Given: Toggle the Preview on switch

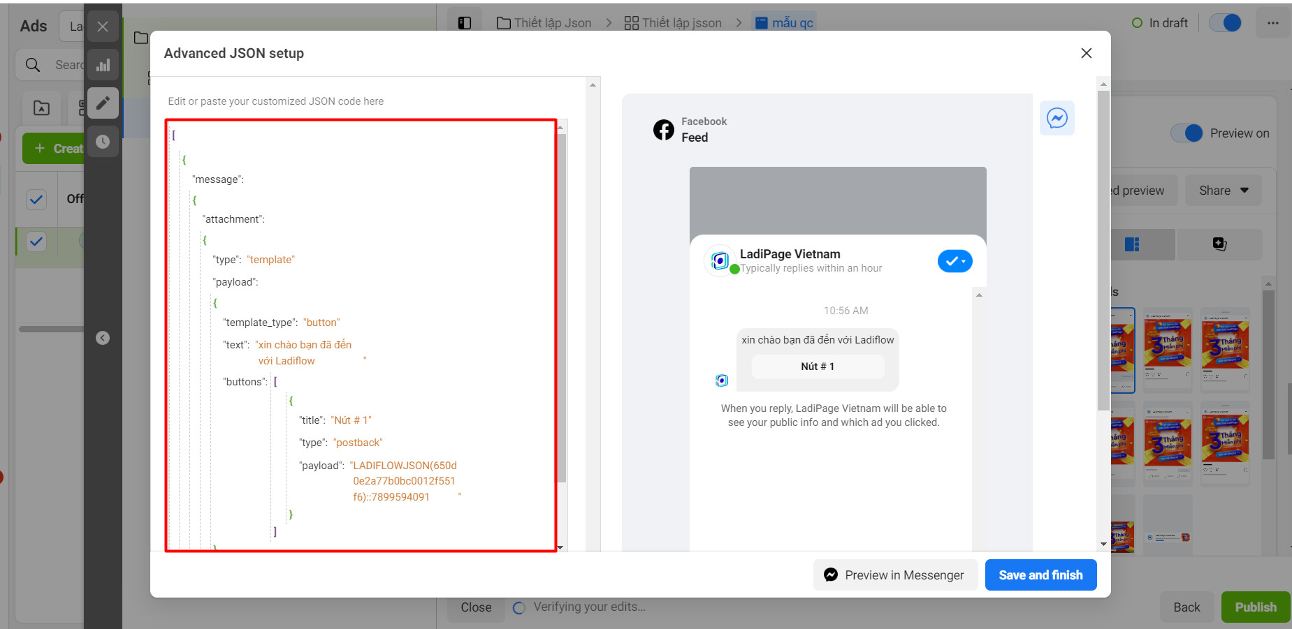Looking at the screenshot, I should click(x=1186, y=133).
